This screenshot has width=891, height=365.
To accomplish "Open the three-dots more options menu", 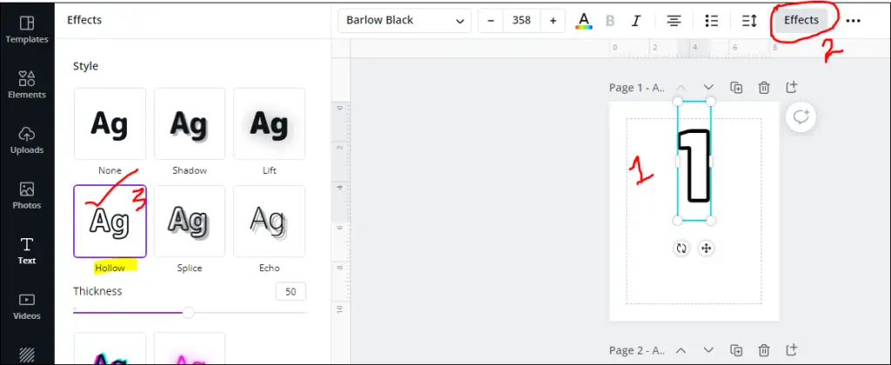I will click(x=853, y=21).
